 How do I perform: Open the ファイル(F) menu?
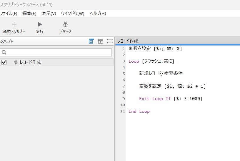click(x=9, y=14)
